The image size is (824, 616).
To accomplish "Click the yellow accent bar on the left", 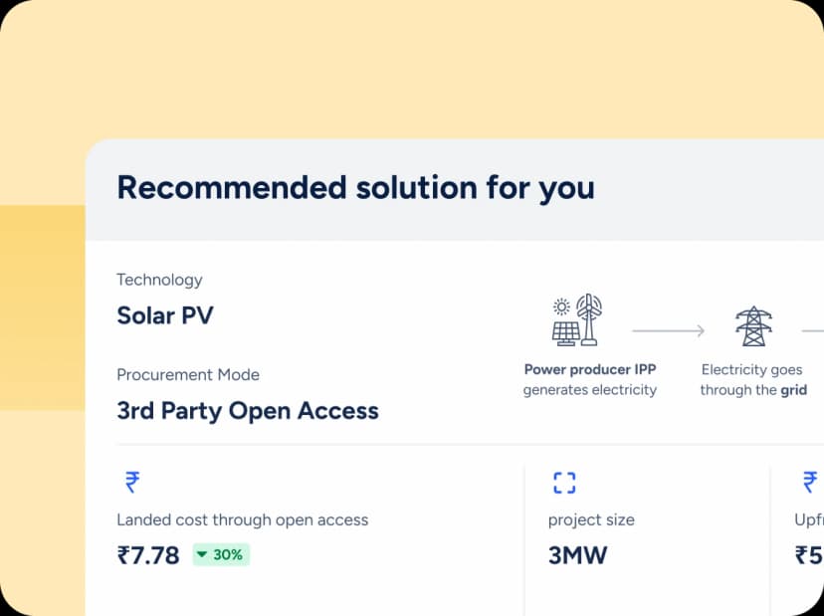I will (x=42, y=307).
